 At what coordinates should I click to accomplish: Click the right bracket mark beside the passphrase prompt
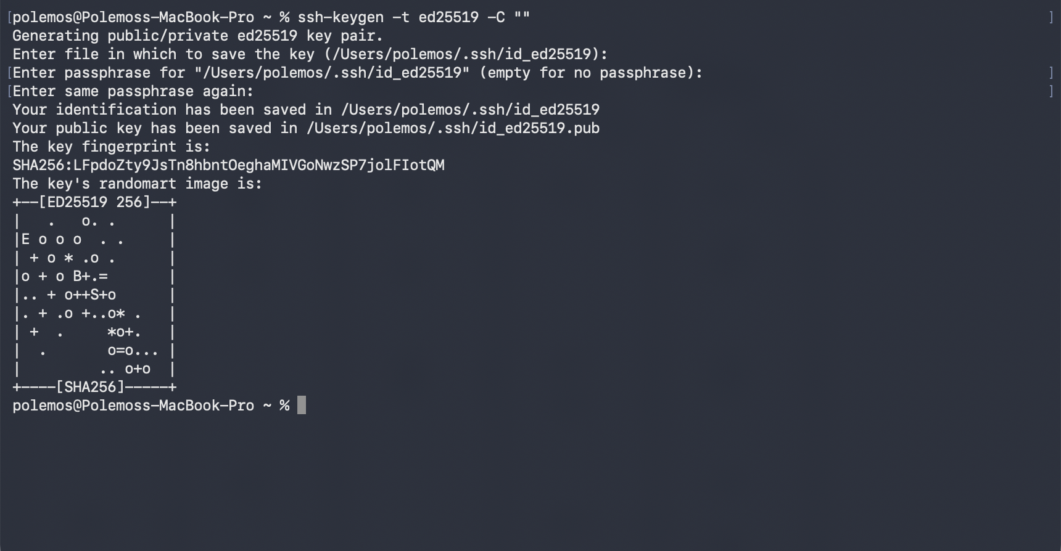1051,73
